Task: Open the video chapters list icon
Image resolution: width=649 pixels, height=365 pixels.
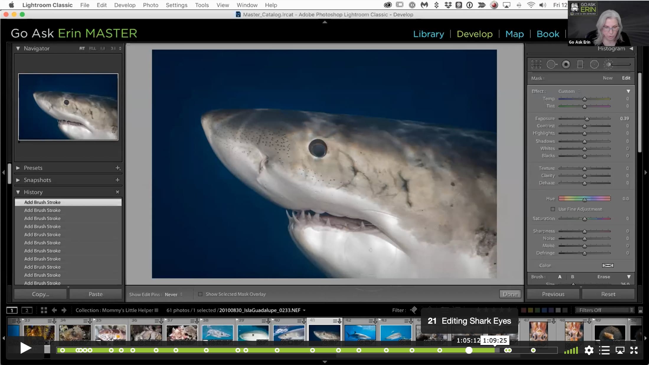Action: [604, 350]
